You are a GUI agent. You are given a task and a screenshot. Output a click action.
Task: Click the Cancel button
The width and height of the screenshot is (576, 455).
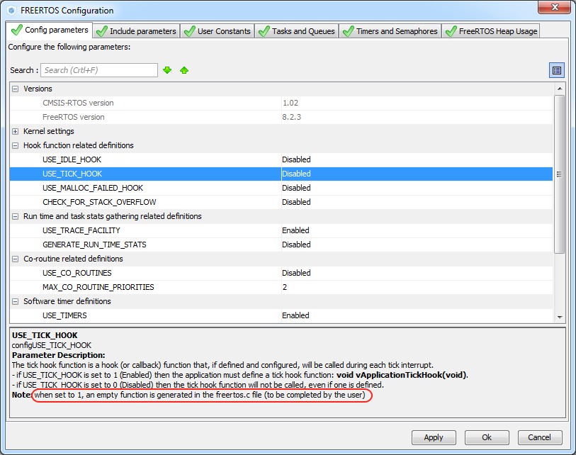(540, 437)
